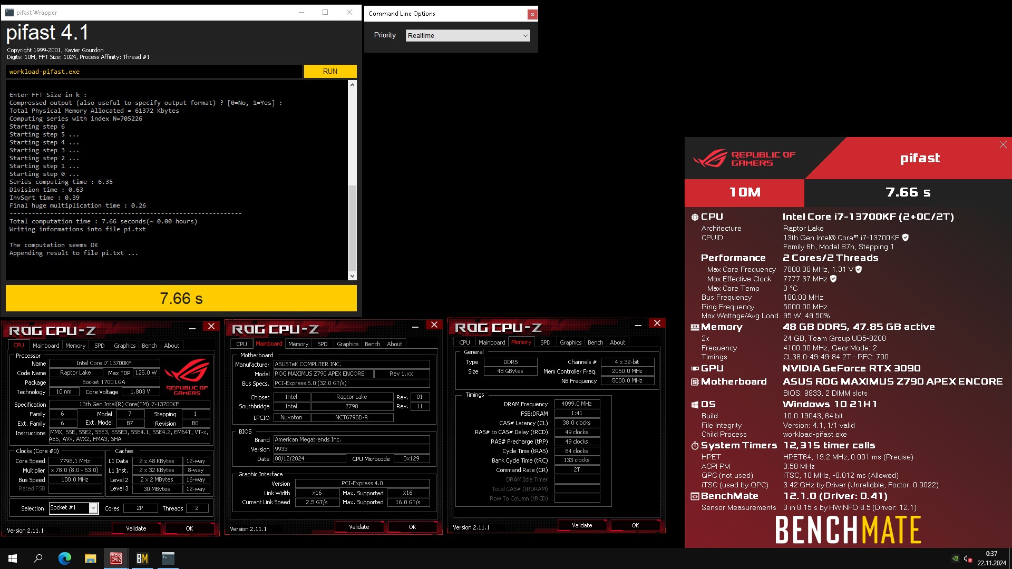The width and height of the screenshot is (1012, 569).
Task: Close the BenchMate pifast result panel
Action: point(1003,145)
